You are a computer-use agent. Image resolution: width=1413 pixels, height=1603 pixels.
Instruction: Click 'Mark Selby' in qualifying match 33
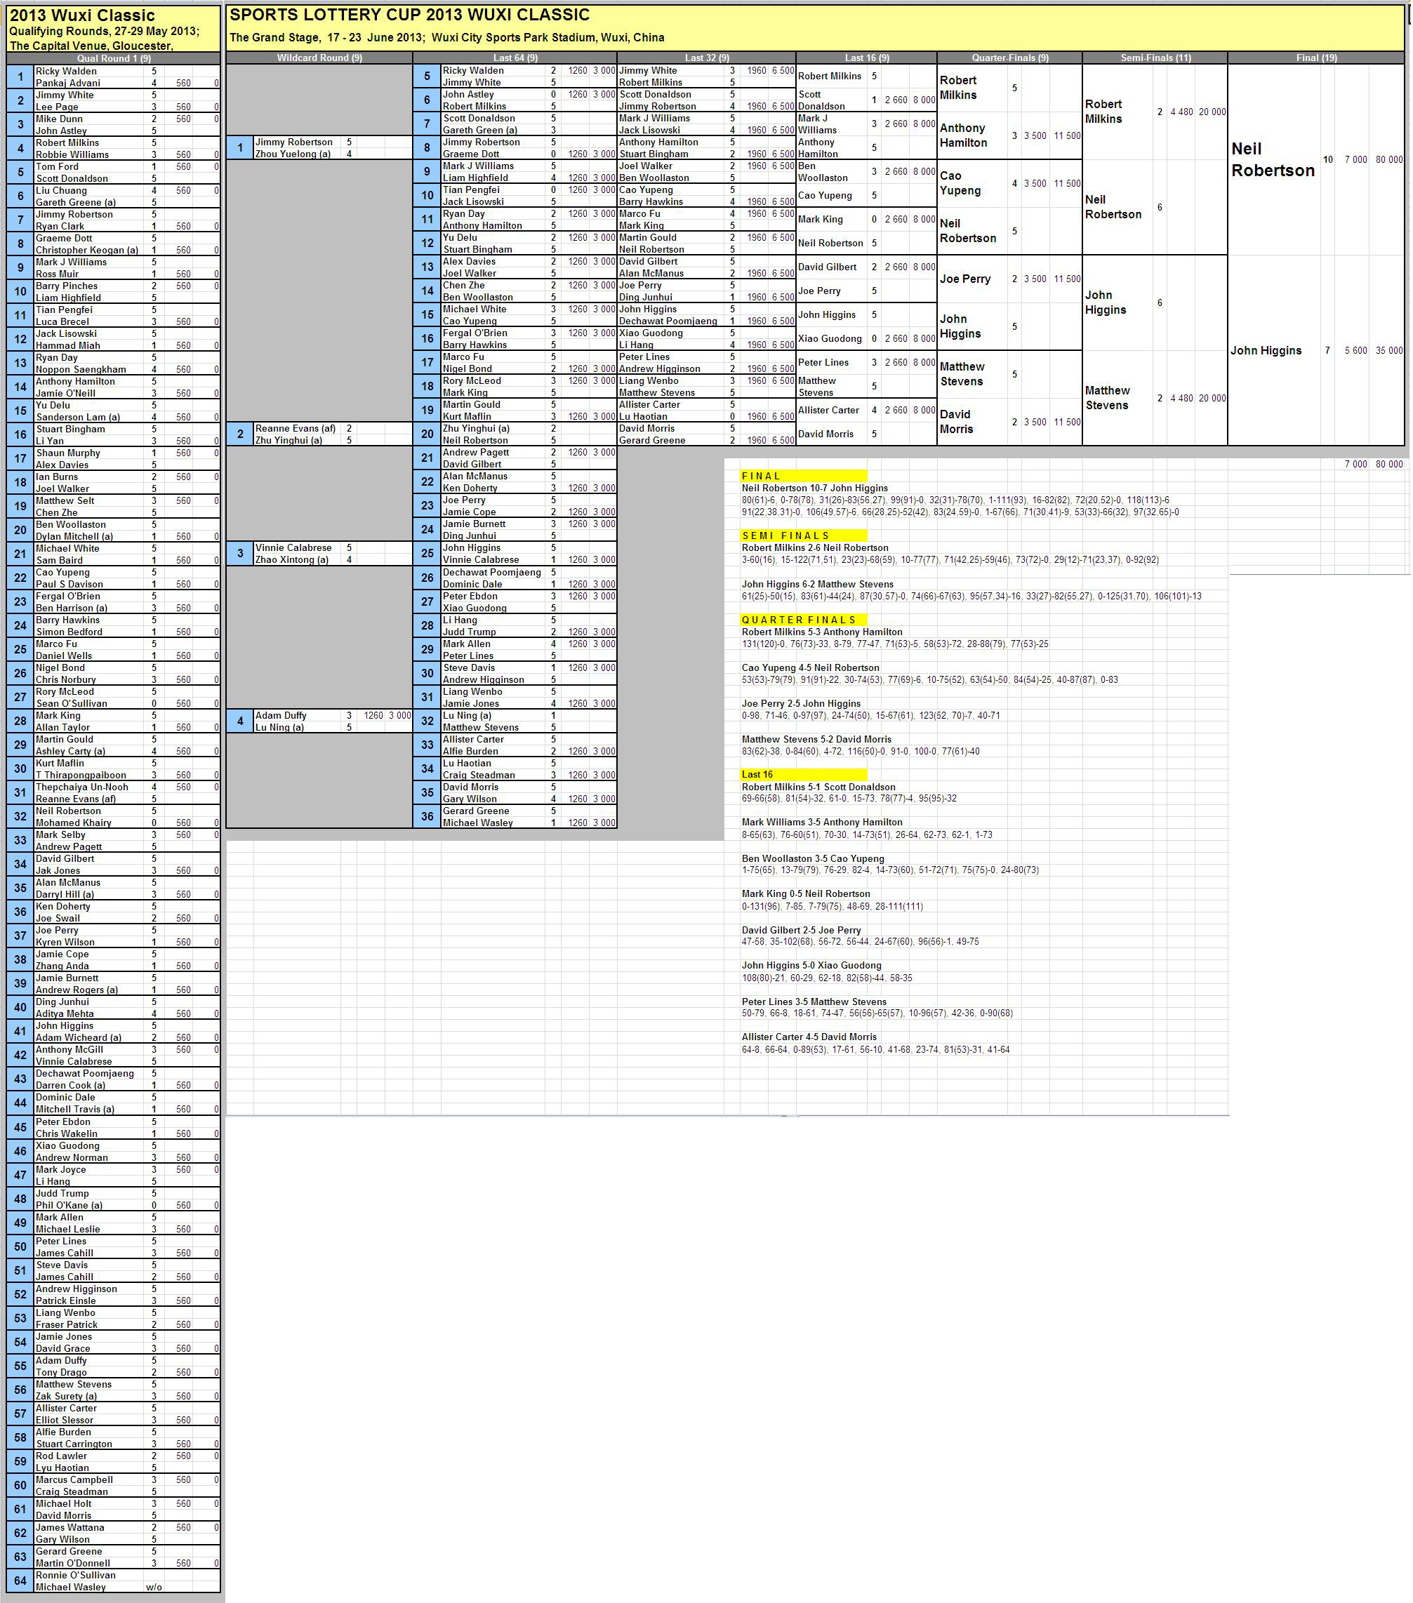[x=60, y=834]
